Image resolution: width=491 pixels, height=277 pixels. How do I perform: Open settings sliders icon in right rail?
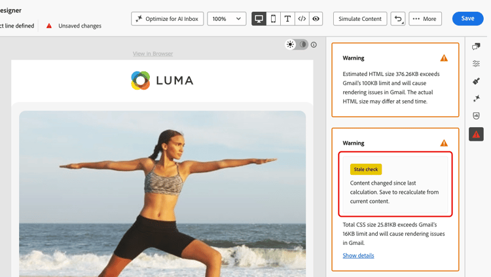click(477, 64)
